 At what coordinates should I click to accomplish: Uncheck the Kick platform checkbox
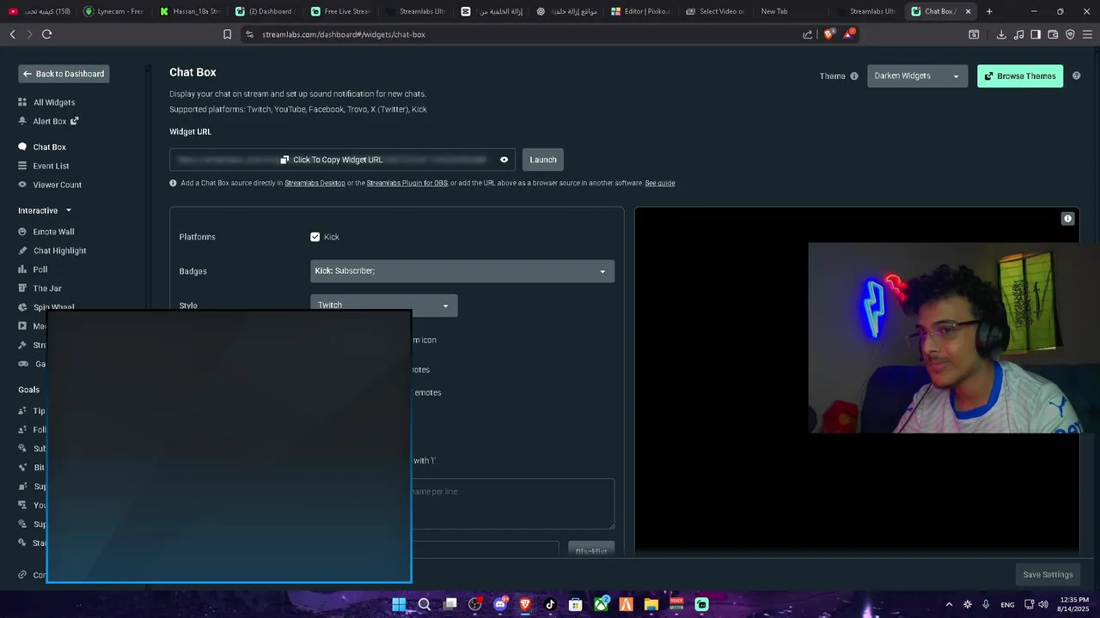[315, 237]
